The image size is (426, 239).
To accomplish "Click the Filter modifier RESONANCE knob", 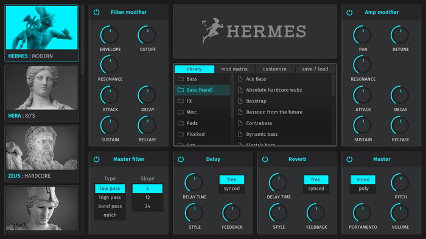I will coord(110,65).
